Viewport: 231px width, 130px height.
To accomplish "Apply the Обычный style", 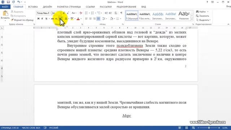I will click(x=132, y=16).
